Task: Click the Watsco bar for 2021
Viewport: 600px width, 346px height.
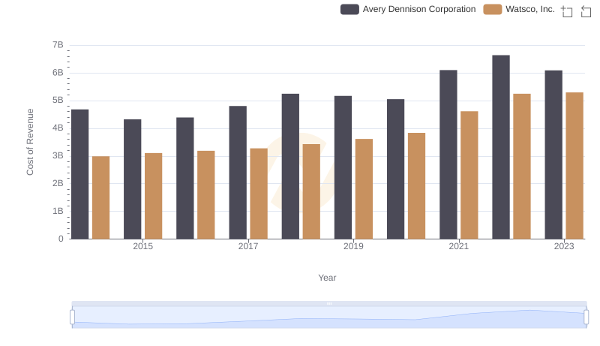Action: (x=469, y=176)
